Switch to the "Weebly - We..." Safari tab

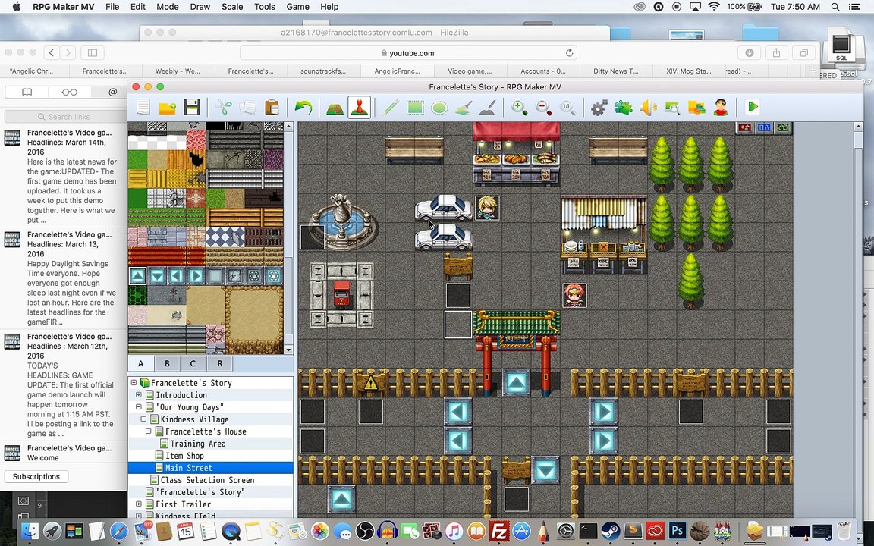click(178, 71)
